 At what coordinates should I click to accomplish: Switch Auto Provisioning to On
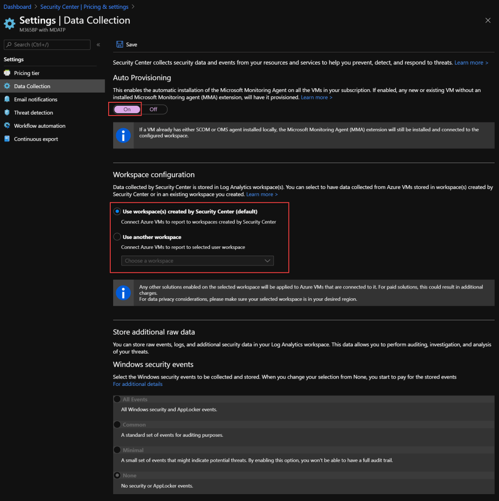coord(127,109)
